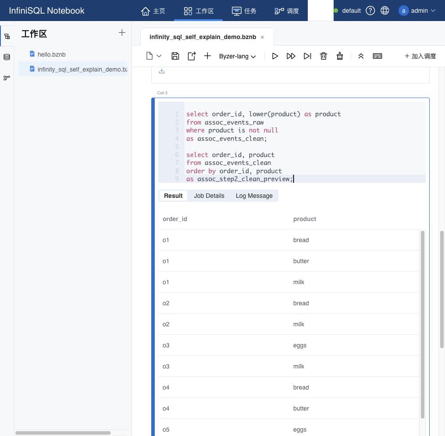
Task: Select the o3 eggs product cell
Action: (x=300, y=346)
